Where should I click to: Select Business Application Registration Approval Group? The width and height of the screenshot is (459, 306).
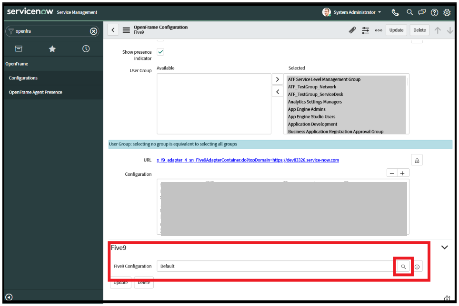pos(336,132)
